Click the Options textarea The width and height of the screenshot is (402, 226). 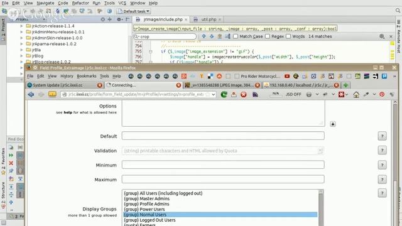pos(224,113)
